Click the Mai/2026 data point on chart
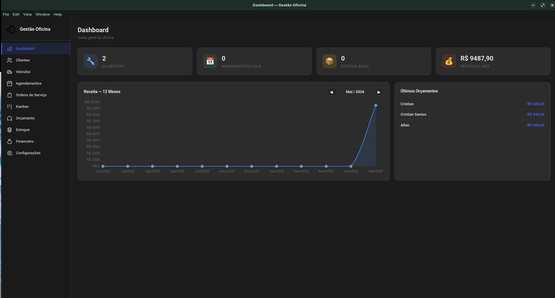Image resolution: width=555 pixels, height=298 pixels. [x=376, y=106]
